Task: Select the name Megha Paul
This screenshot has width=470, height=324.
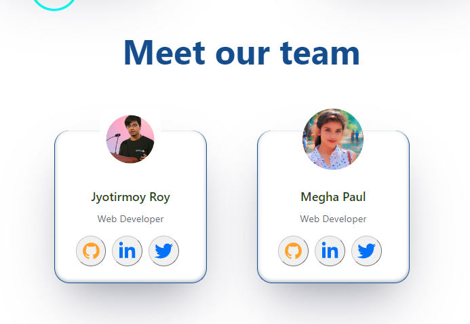Action: [333, 197]
